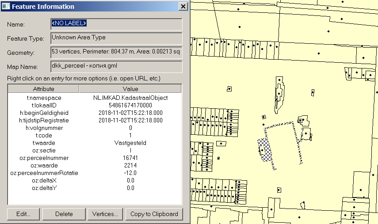Select the oz:perceelnummer value 16741
The width and height of the screenshot is (378, 224).
point(130,158)
